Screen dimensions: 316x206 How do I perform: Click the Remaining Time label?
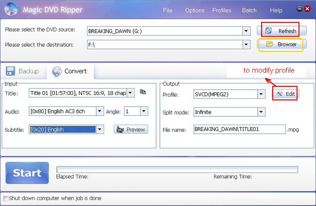click(232, 176)
